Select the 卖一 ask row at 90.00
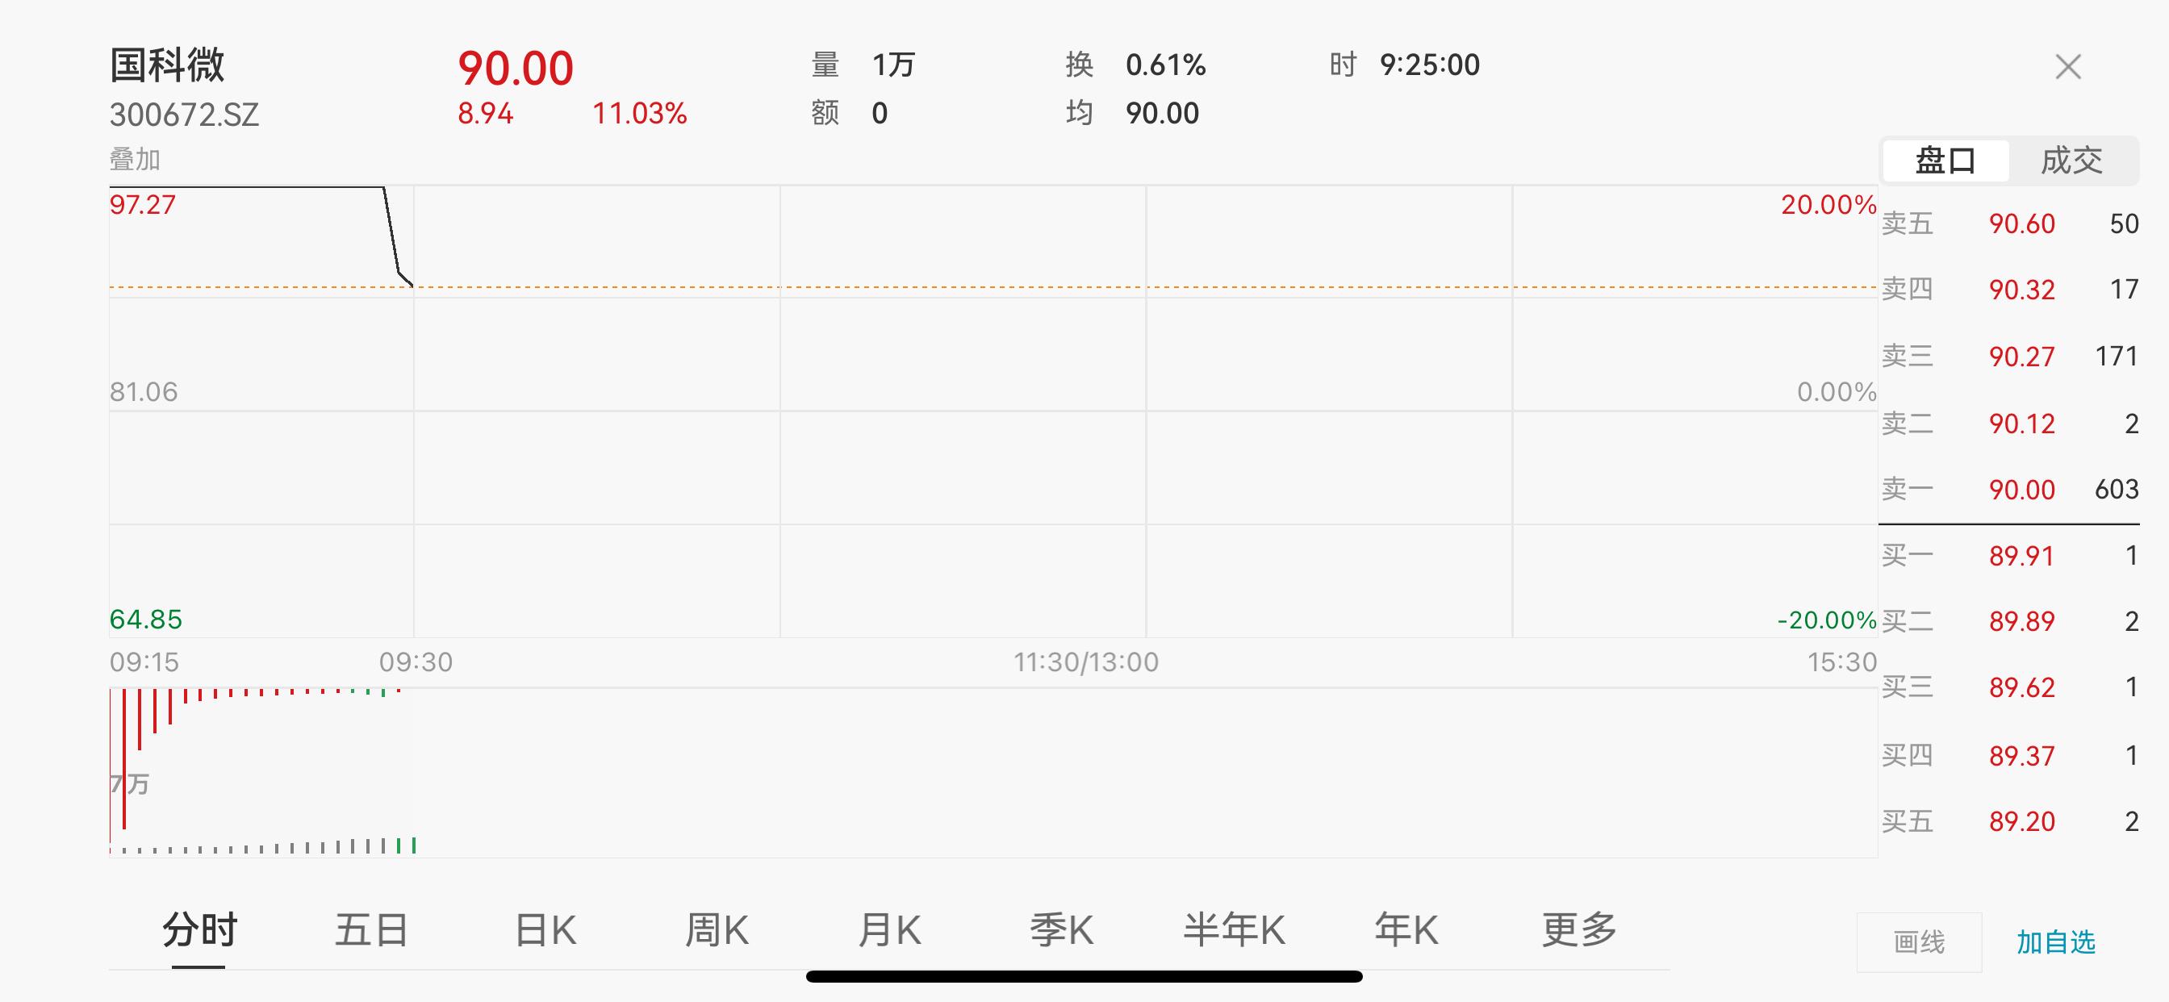 [x=2010, y=489]
